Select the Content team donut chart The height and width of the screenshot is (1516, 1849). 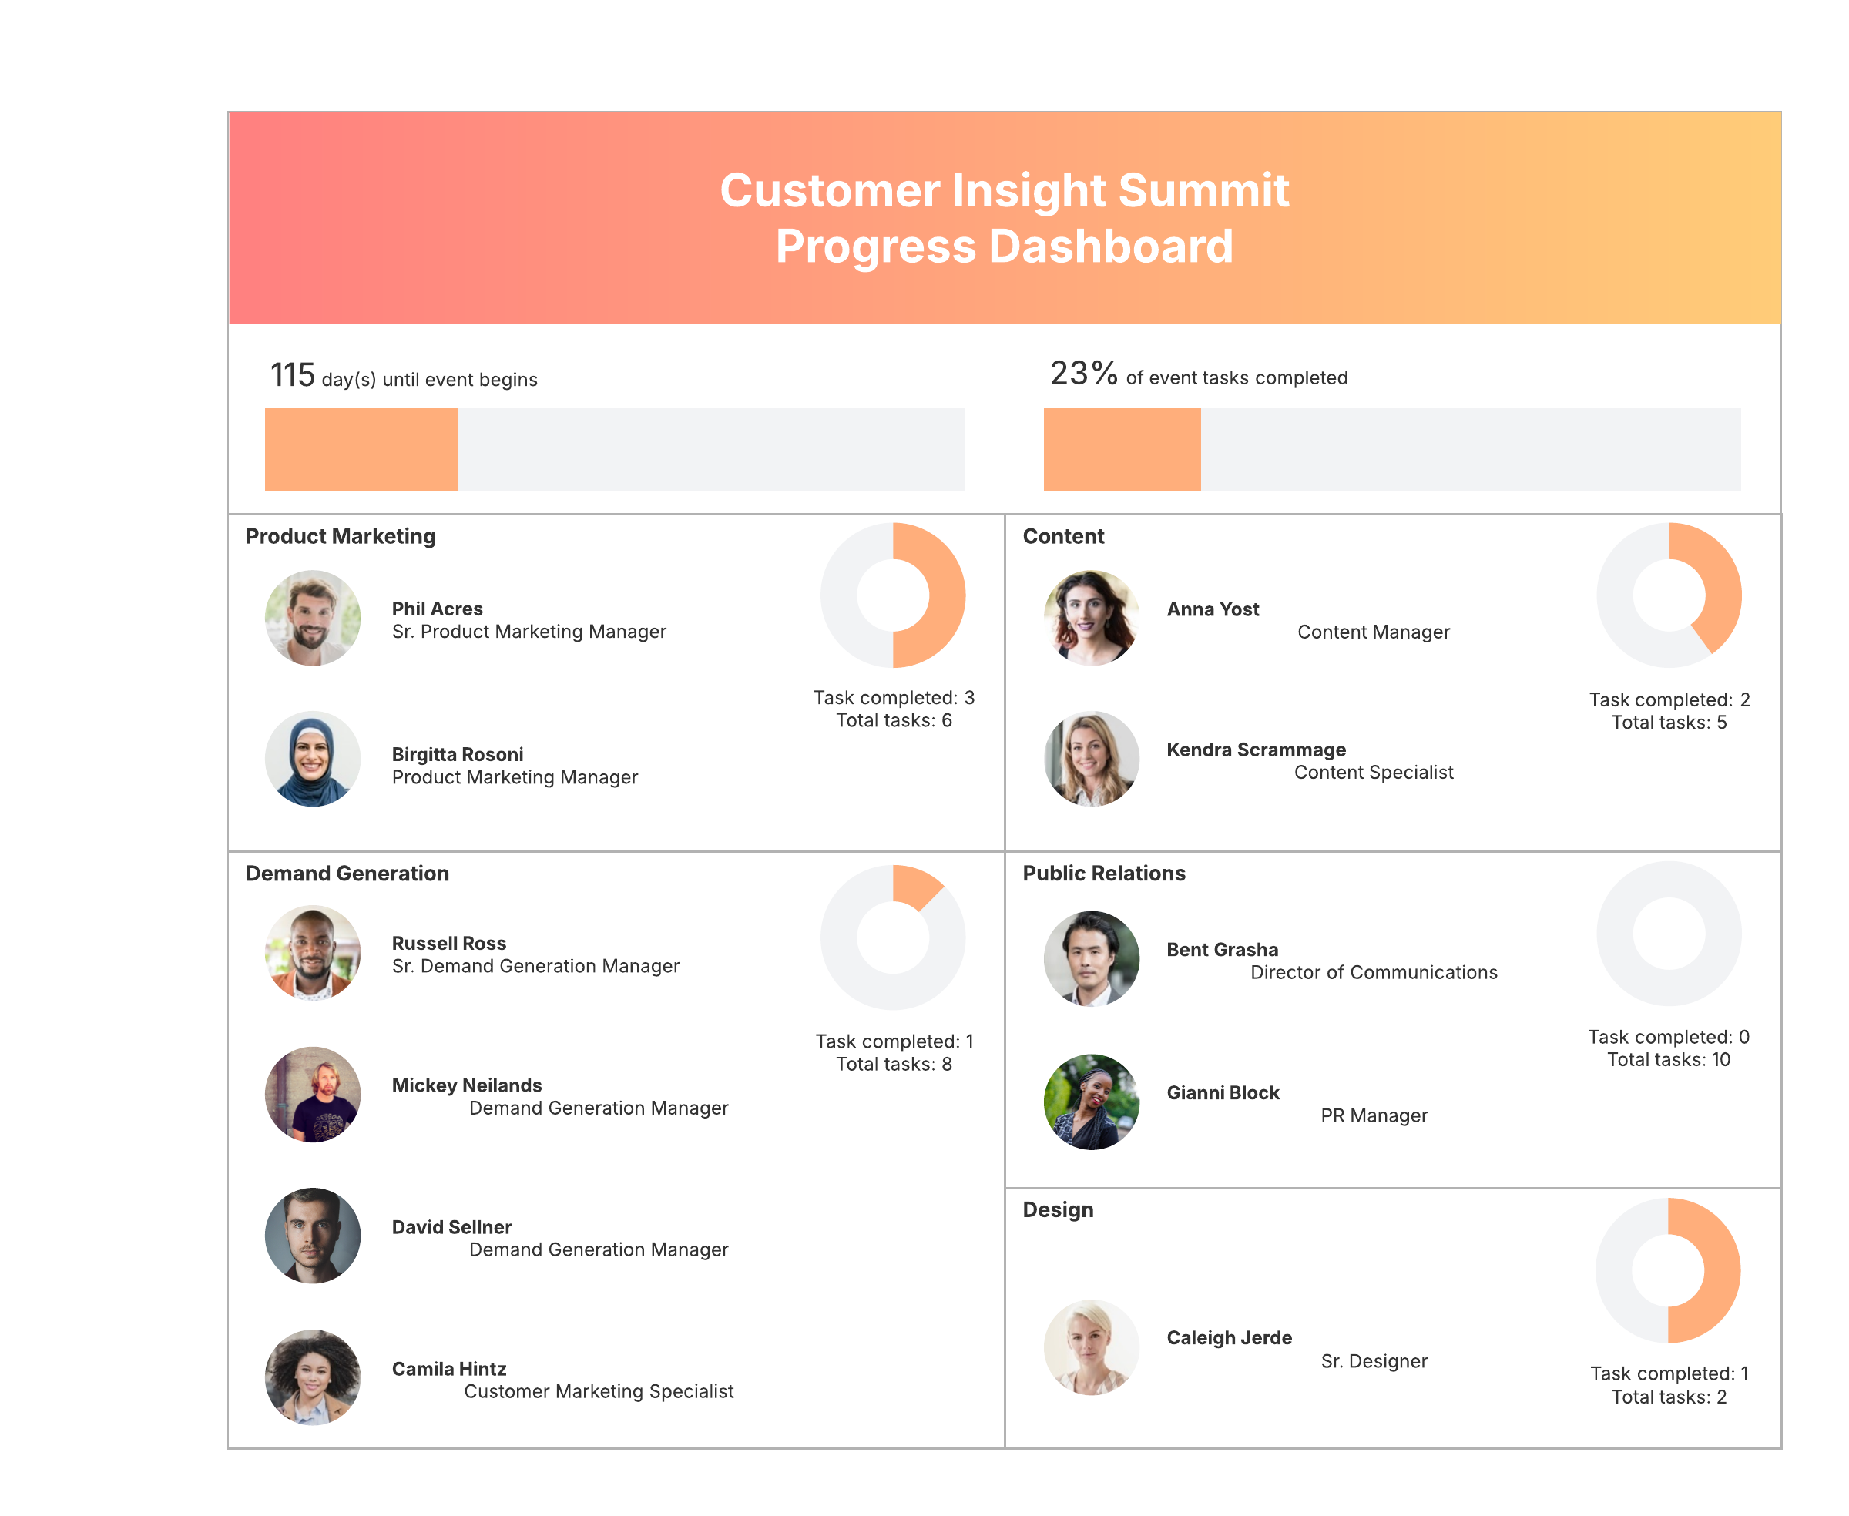[1669, 595]
